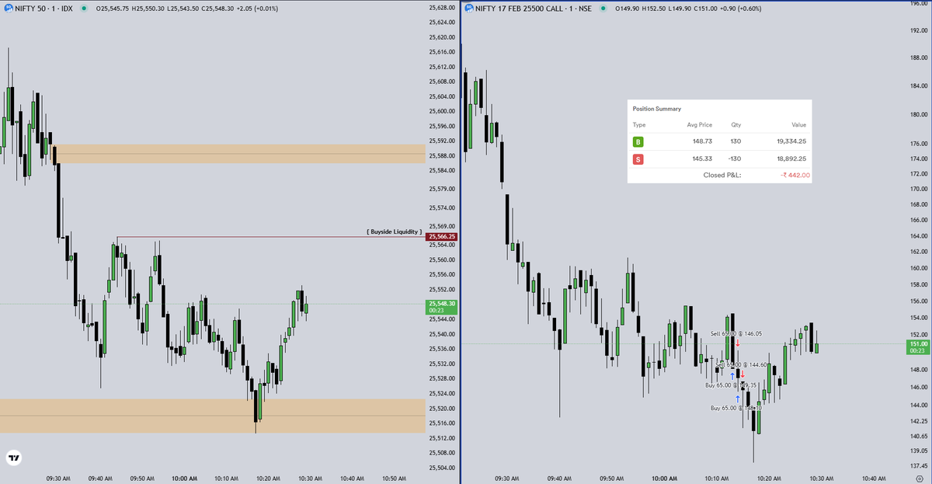Open the NIFTY 50 · 1 · IDX symbol title
932x484 pixels.
tap(45, 8)
